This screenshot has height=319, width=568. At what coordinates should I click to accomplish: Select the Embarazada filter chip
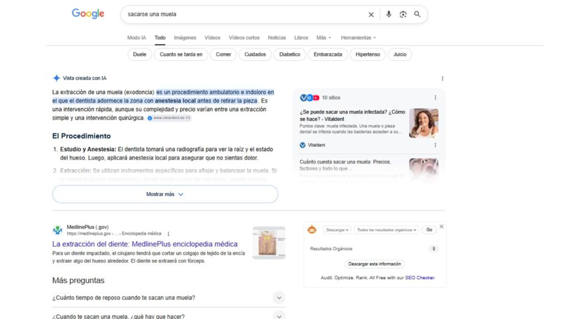tap(328, 55)
